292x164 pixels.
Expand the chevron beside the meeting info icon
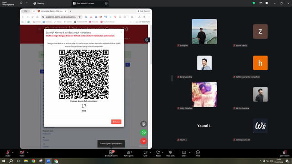click(x=26, y=3)
